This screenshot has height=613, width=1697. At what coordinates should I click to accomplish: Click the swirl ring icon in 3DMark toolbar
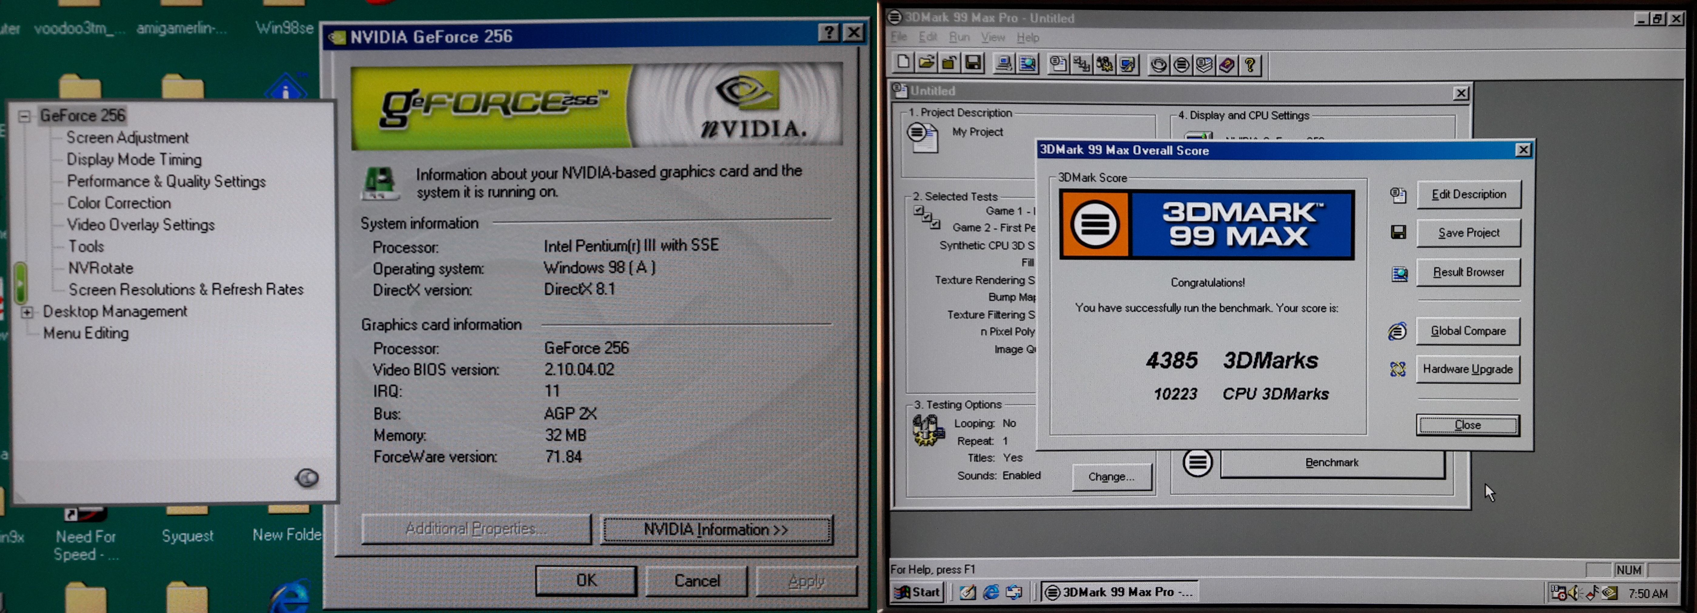(1159, 65)
